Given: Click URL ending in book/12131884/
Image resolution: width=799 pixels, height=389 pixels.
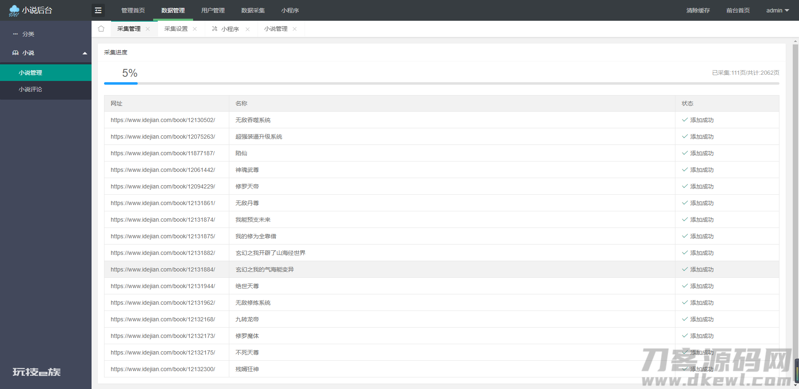Looking at the screenshot, I should point(163,269).
